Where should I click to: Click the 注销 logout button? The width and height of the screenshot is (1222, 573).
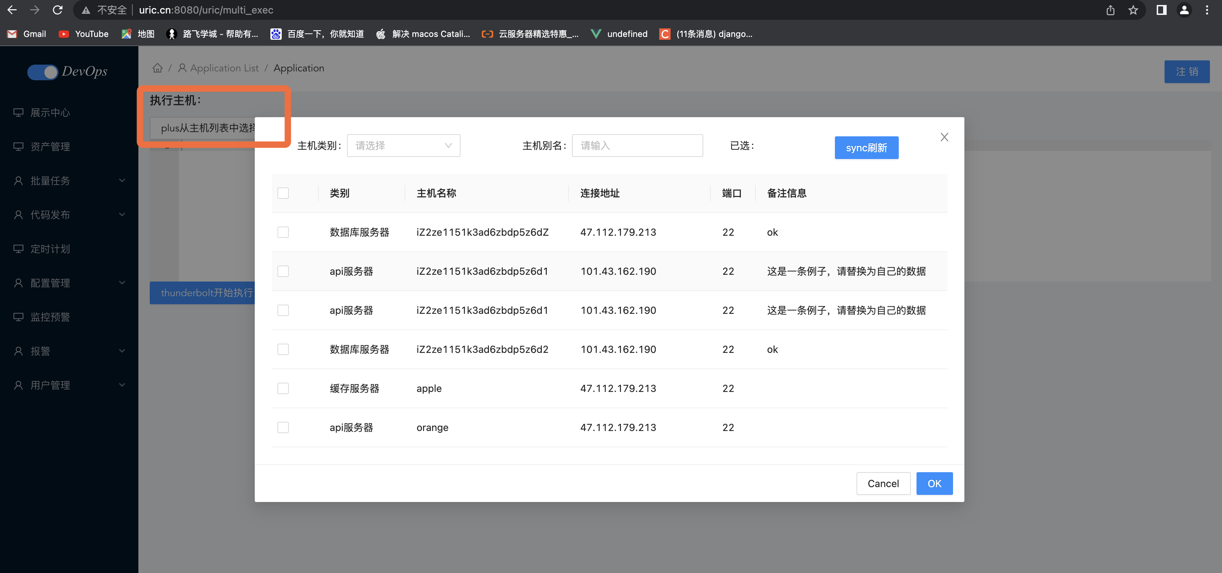tap(1187, 72)
